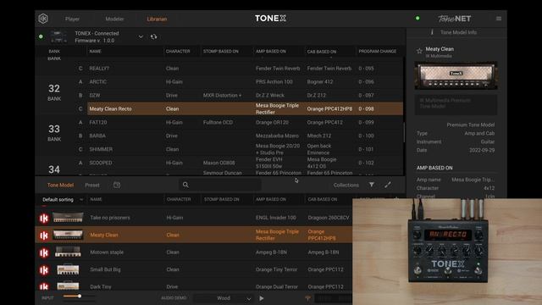Click IK badge on Take no prisoners row

click(x=44, y=219)
